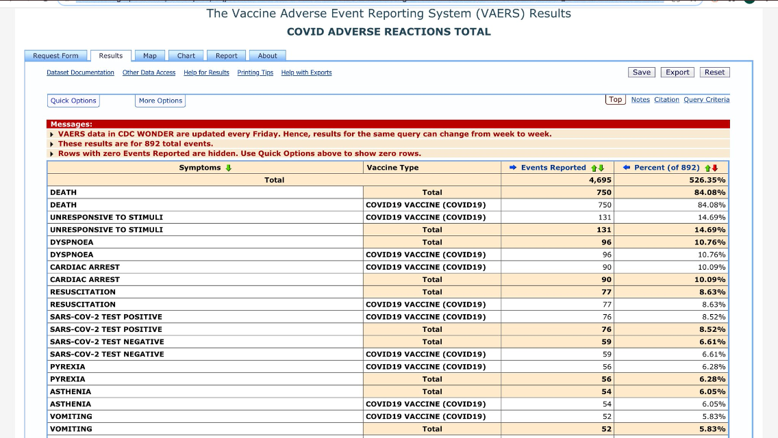Screen dimensions: 778x438
Task: Click blue left arrow beside Percent column
Action: pyautogui.click(x=627, y=168)
